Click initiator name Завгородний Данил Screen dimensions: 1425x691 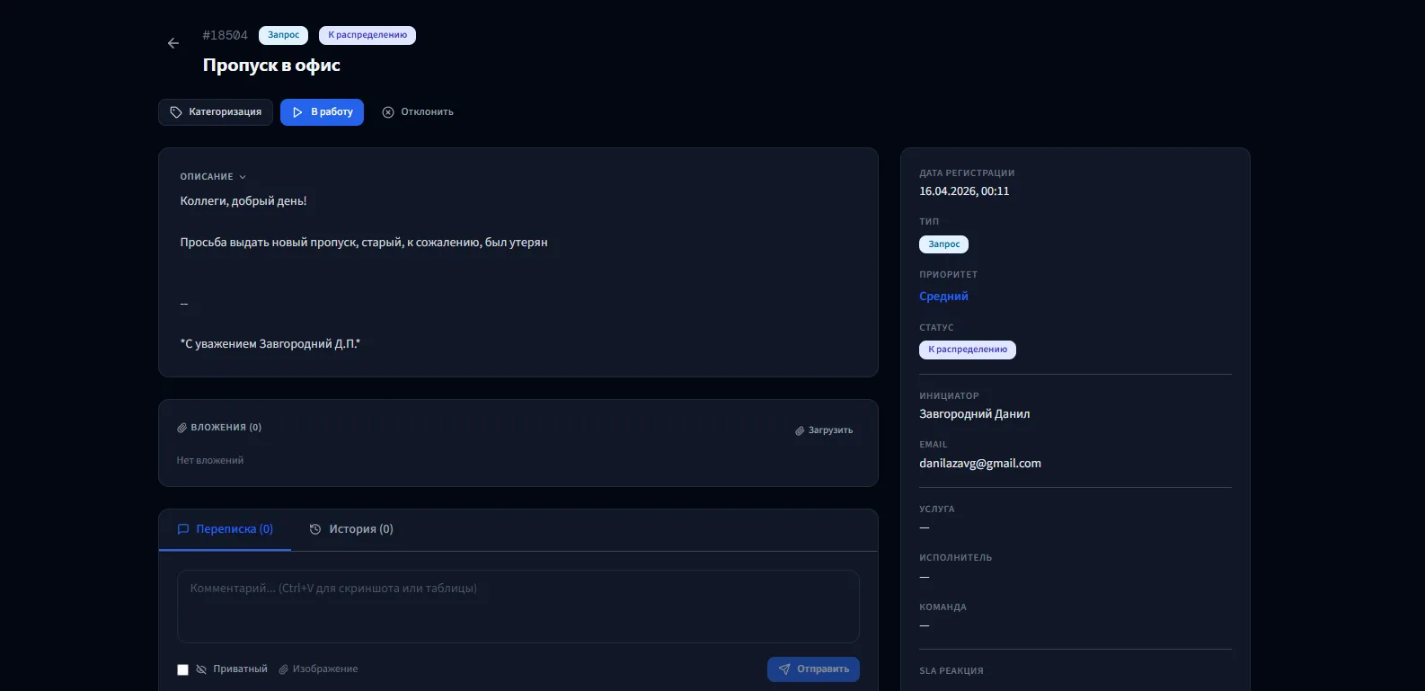coord(974,414)
